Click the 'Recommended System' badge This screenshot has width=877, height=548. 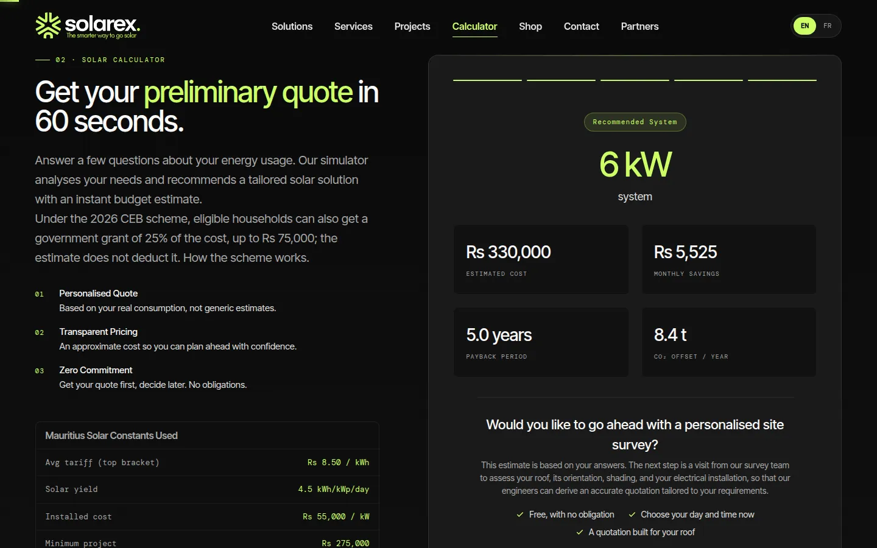(635, 122)
